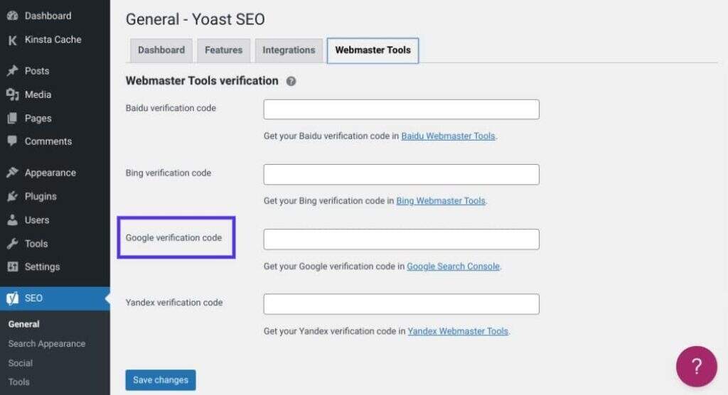Click the Kinsta Cache K icon

click(12, 40)
